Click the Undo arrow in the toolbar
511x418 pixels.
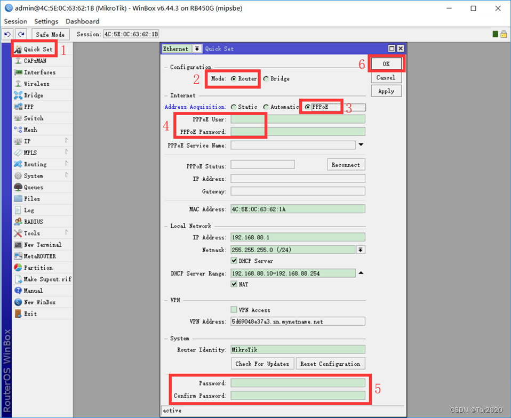pos(7,34)
